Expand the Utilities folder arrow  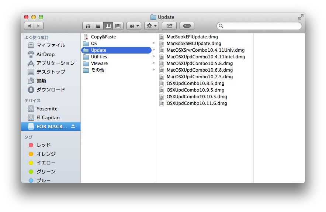pos(154,57)
